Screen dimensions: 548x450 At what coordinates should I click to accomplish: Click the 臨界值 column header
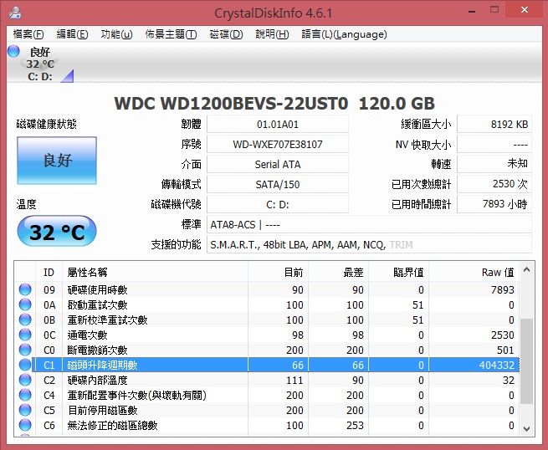399,272
